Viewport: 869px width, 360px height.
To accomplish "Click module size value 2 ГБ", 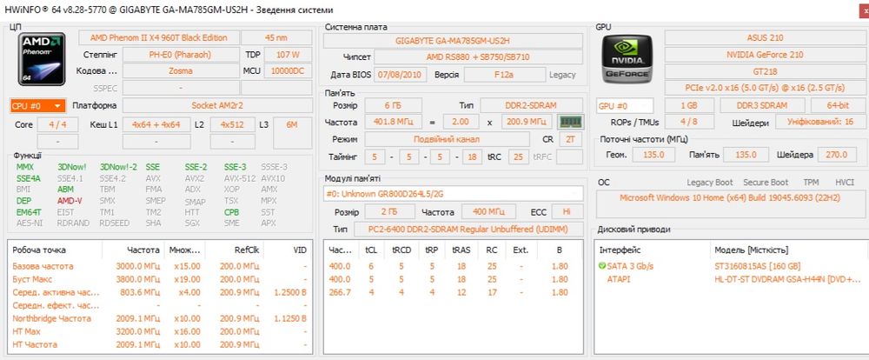I will [x=389, y=212].
